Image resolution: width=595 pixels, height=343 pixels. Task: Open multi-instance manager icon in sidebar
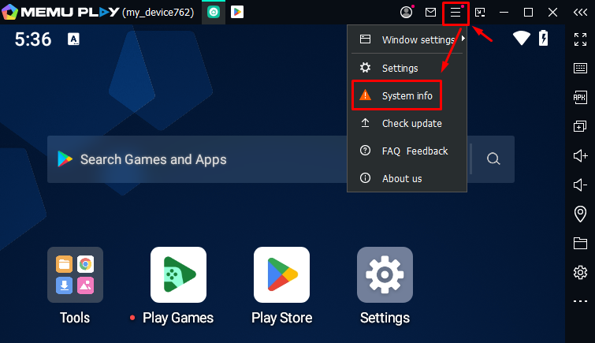[x=580, y=126]
